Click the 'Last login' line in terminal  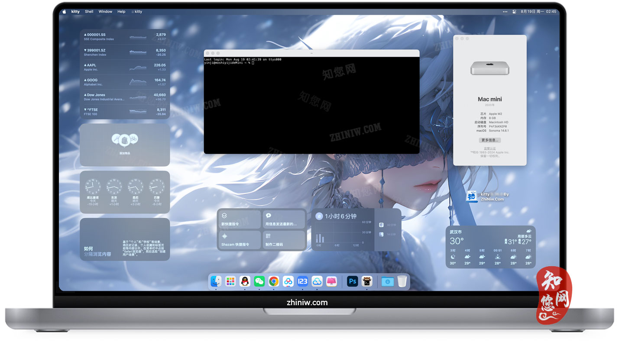tap(243, 59)
